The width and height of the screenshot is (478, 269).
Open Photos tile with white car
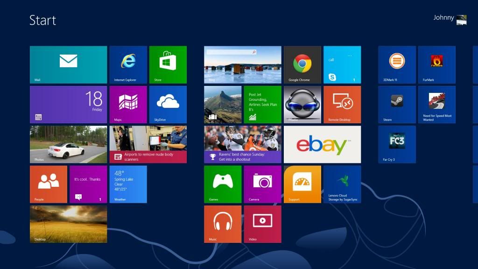pyautogui.click(x=68, y=144)
